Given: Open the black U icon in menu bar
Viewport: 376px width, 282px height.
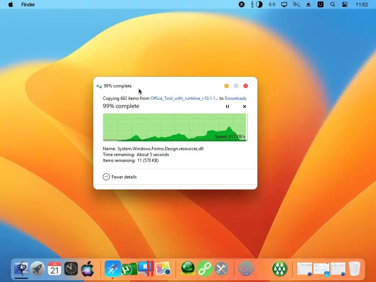Looking at the screenshot, I should pyautogui.click(x=320, y=4).
